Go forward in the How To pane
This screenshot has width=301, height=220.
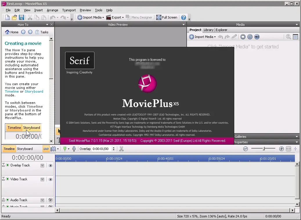click(30, 32)
